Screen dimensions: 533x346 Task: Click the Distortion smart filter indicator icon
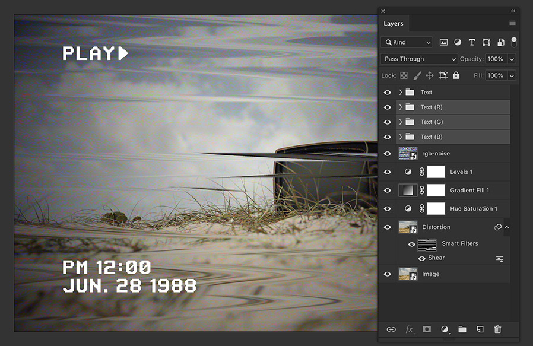pyautogui.click(x=498, y=227)
